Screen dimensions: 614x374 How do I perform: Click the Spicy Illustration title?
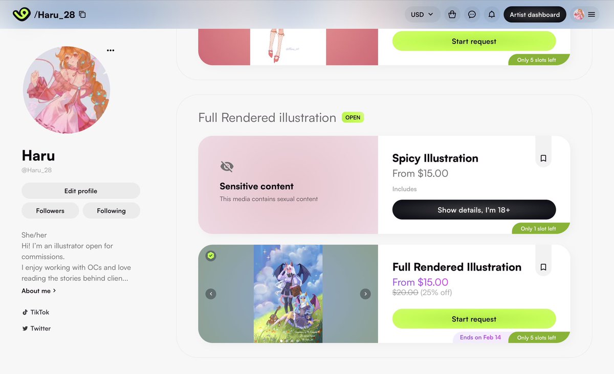[x=435, y=158]
